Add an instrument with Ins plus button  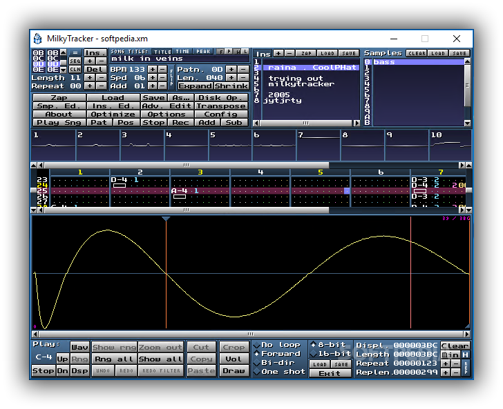[x=278, y=53]
